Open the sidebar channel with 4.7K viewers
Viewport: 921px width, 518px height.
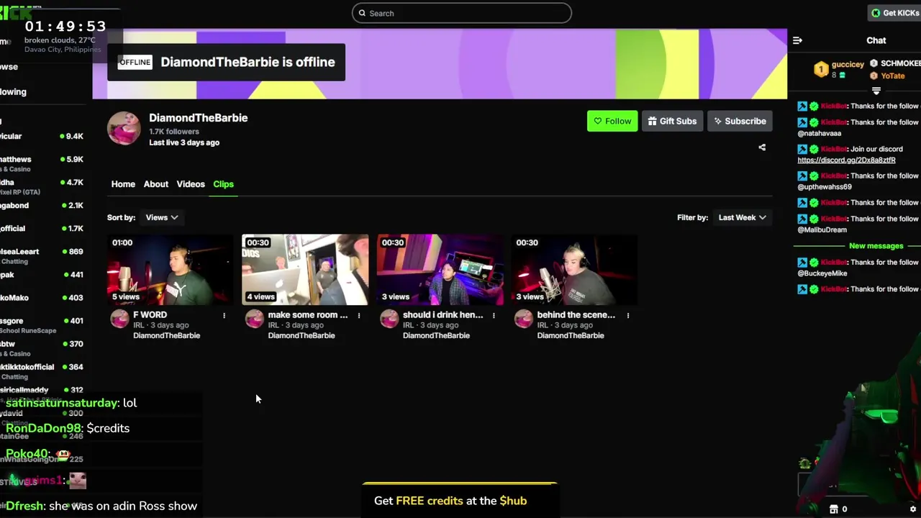[43, 186]
